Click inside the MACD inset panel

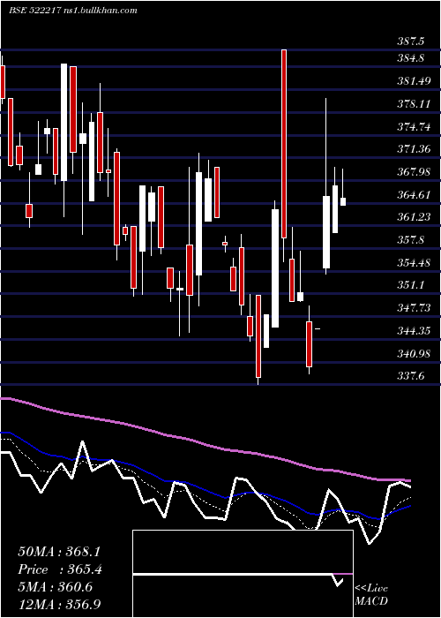pos(243,574)
